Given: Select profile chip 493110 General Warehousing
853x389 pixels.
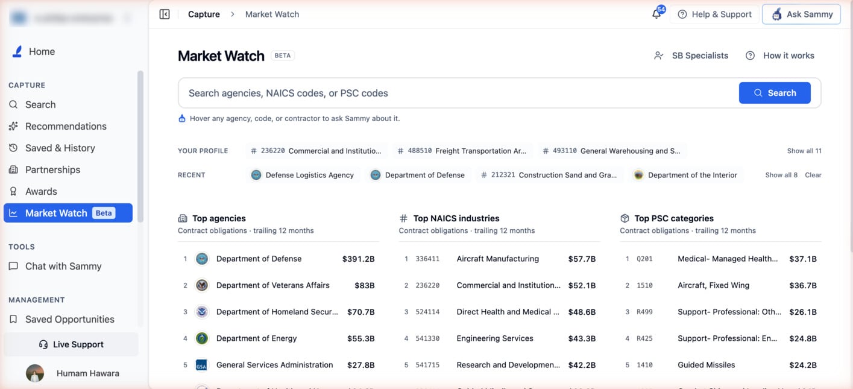Looking at the screenshot, I should [x=612, y=151].
